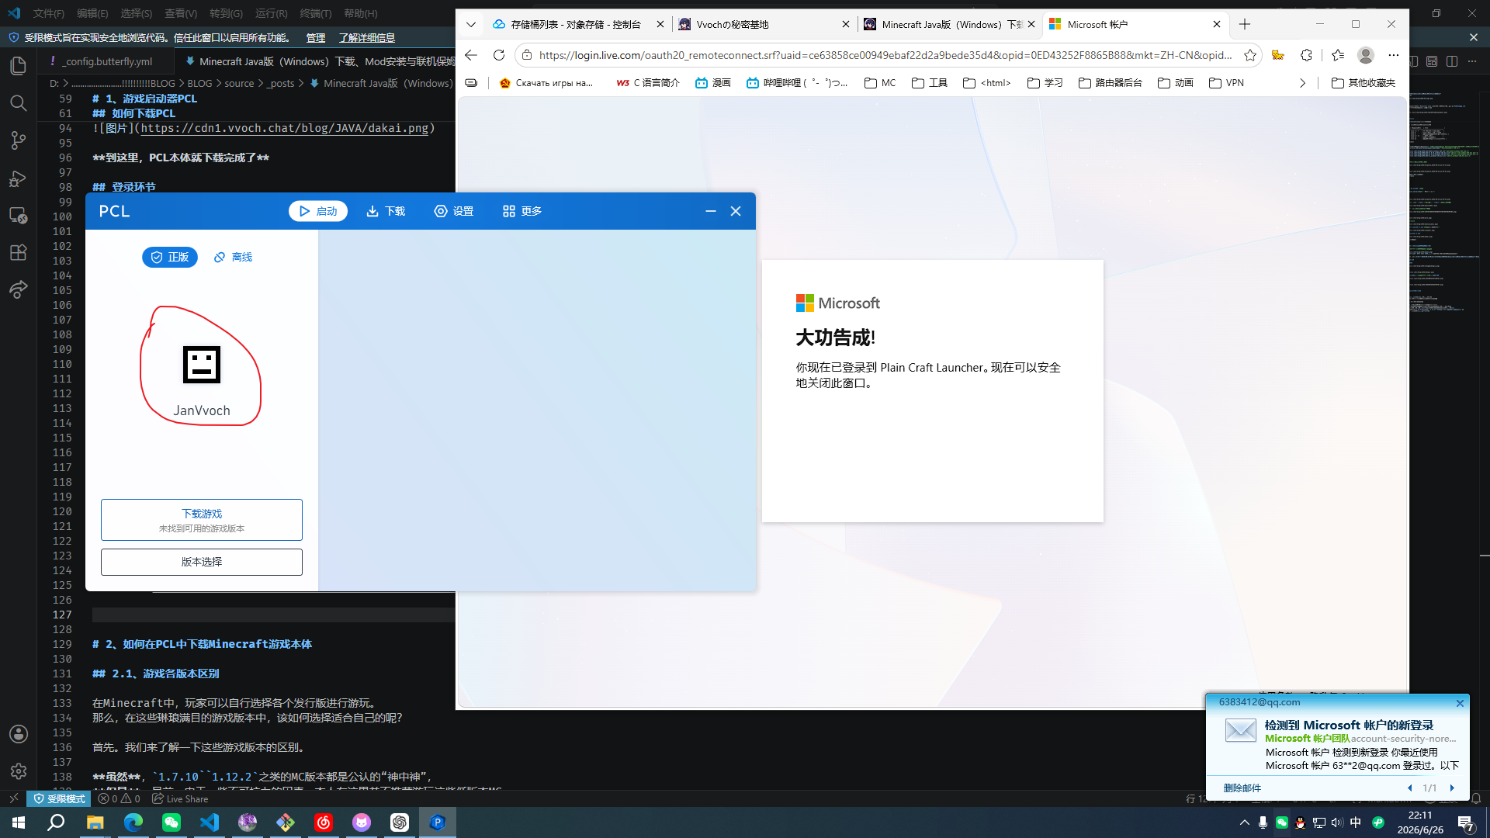Screen dimensions: 1490x838
Task: Click Live Share in VS Code status bar
Action: pyautogui.click(x=180, y=798)
